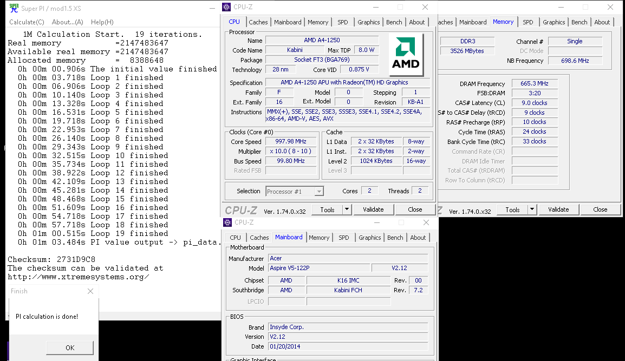The height and width of the screenshot is (361, 625).
Task: Select About tab in Mainboard CPU-Z window
Action: pyautogui.click(x=418, y=238)
